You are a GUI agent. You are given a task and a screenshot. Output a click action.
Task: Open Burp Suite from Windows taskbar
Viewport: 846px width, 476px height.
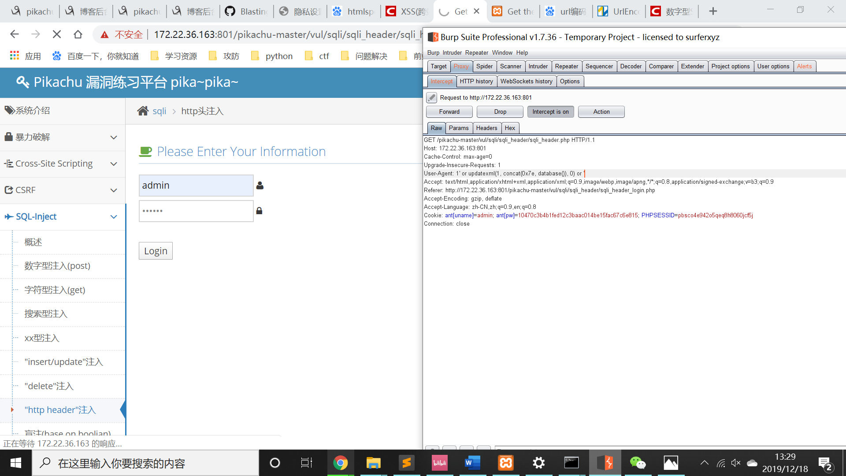point(605,463)
